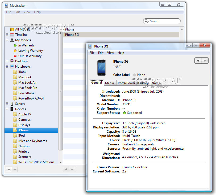216x195 pixels.
Task: Click the Search input field
Action: 162,21
